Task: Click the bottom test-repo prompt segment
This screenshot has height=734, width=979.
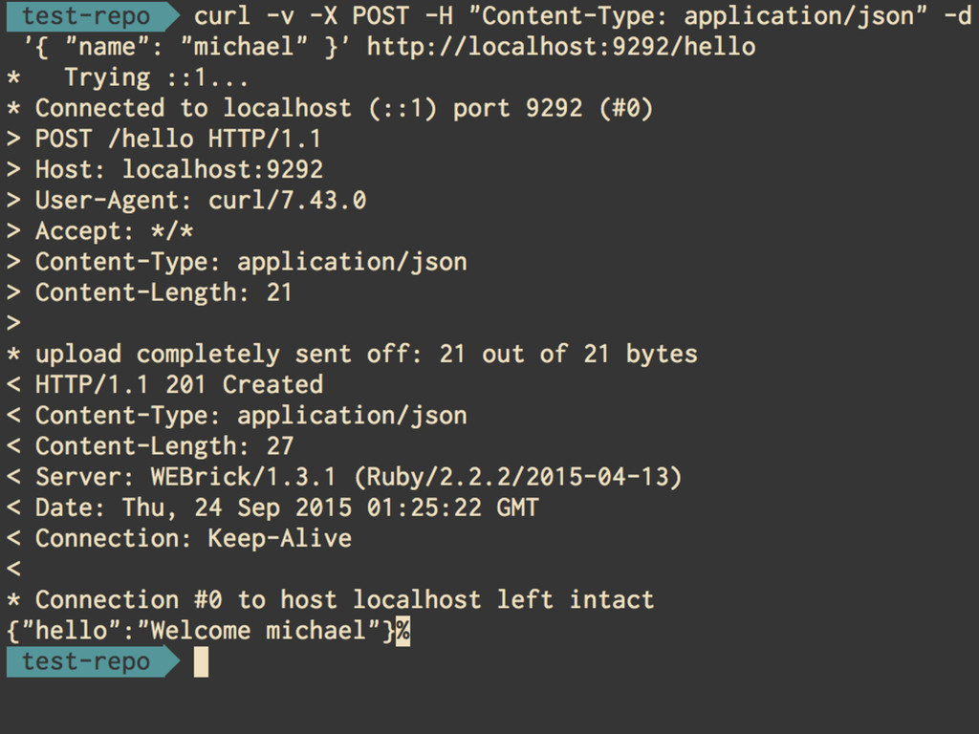Action: (93, 661)
